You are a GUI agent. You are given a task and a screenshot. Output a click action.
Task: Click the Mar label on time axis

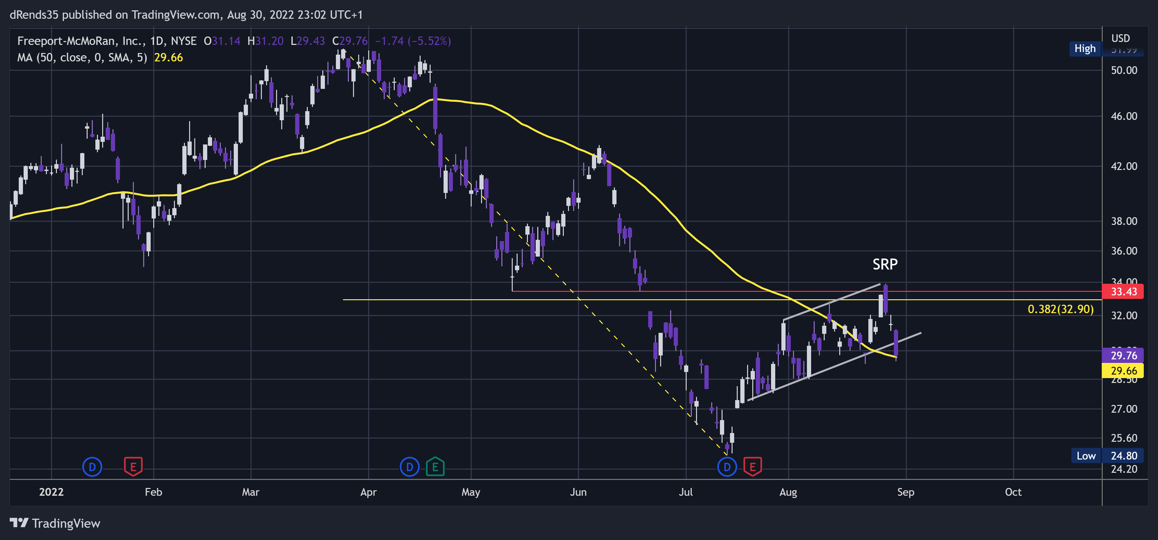[251, 492]
